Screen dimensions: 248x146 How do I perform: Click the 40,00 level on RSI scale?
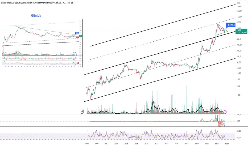(238, 138)
